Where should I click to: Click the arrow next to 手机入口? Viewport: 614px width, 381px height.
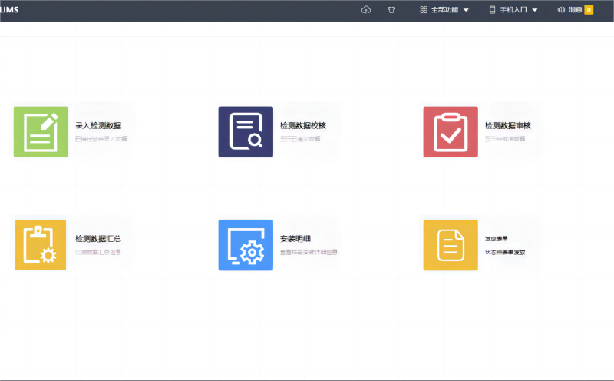[x=535, y=10]
